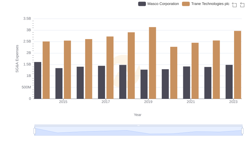Click the 2015 x-axis label

pyautogui.click(x=63, y=102)
